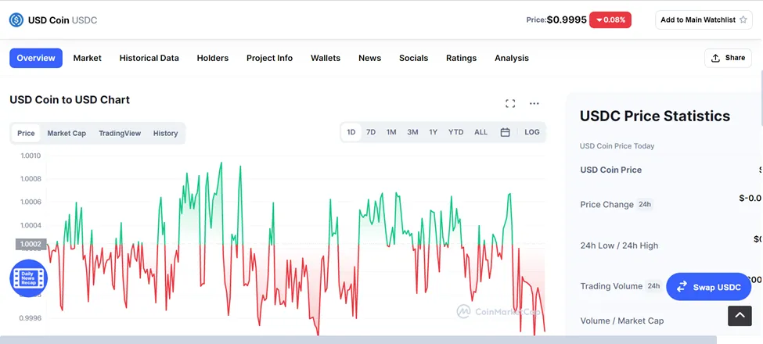Click the Volume / Market Cap label
The height and width of the screenshot is (344, 763).
[622, 321]
